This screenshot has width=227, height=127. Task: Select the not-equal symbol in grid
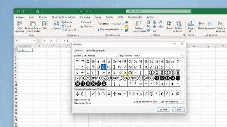[109, 73]
